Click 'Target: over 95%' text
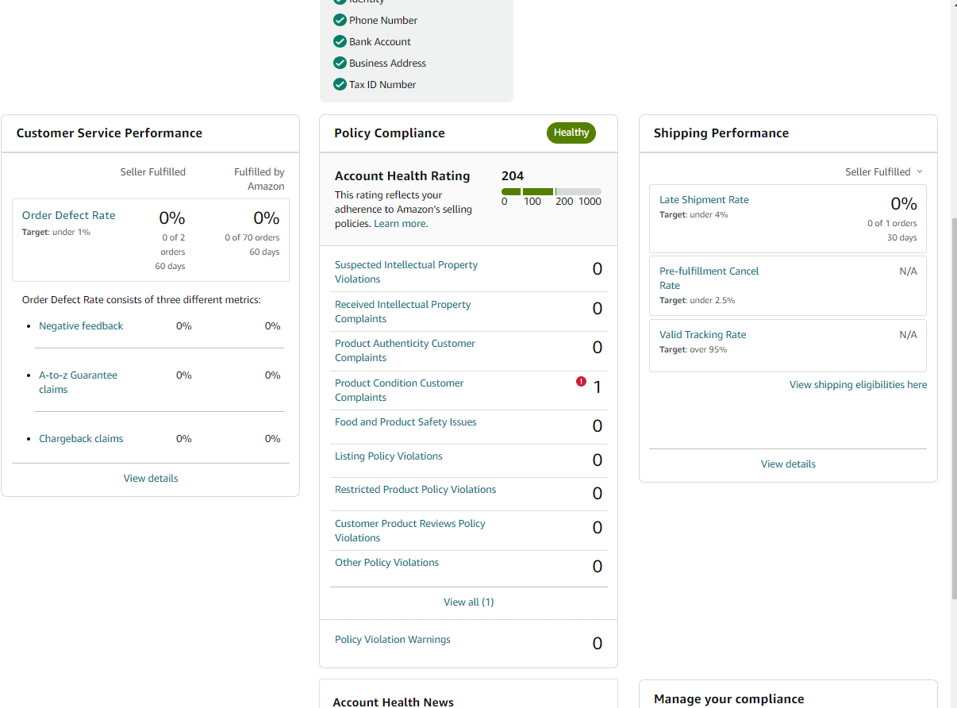The width and height of the screenshot is (957, 708). (694, 349)
